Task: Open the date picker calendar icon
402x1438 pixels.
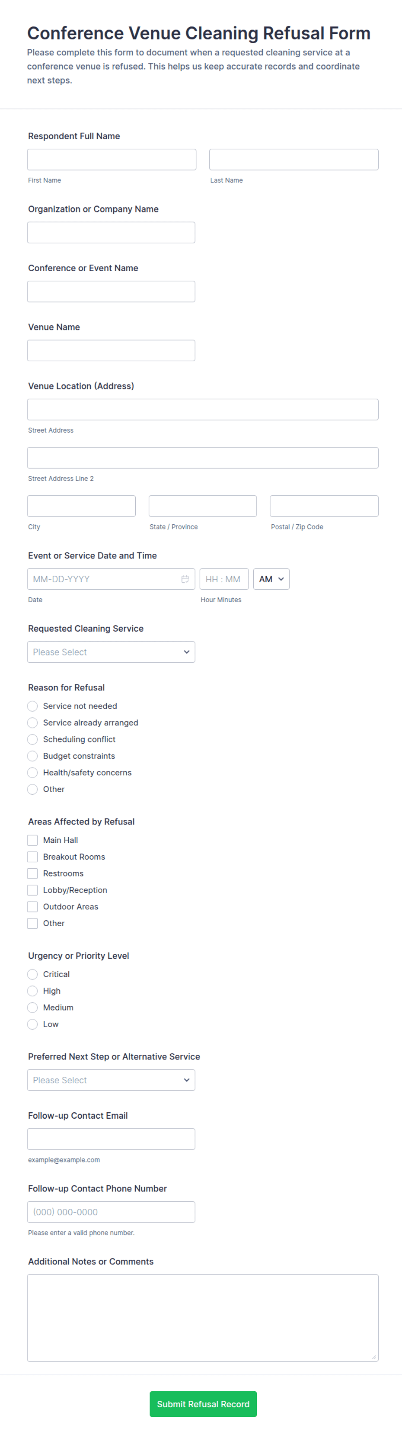Action: [x=185, y=579]
